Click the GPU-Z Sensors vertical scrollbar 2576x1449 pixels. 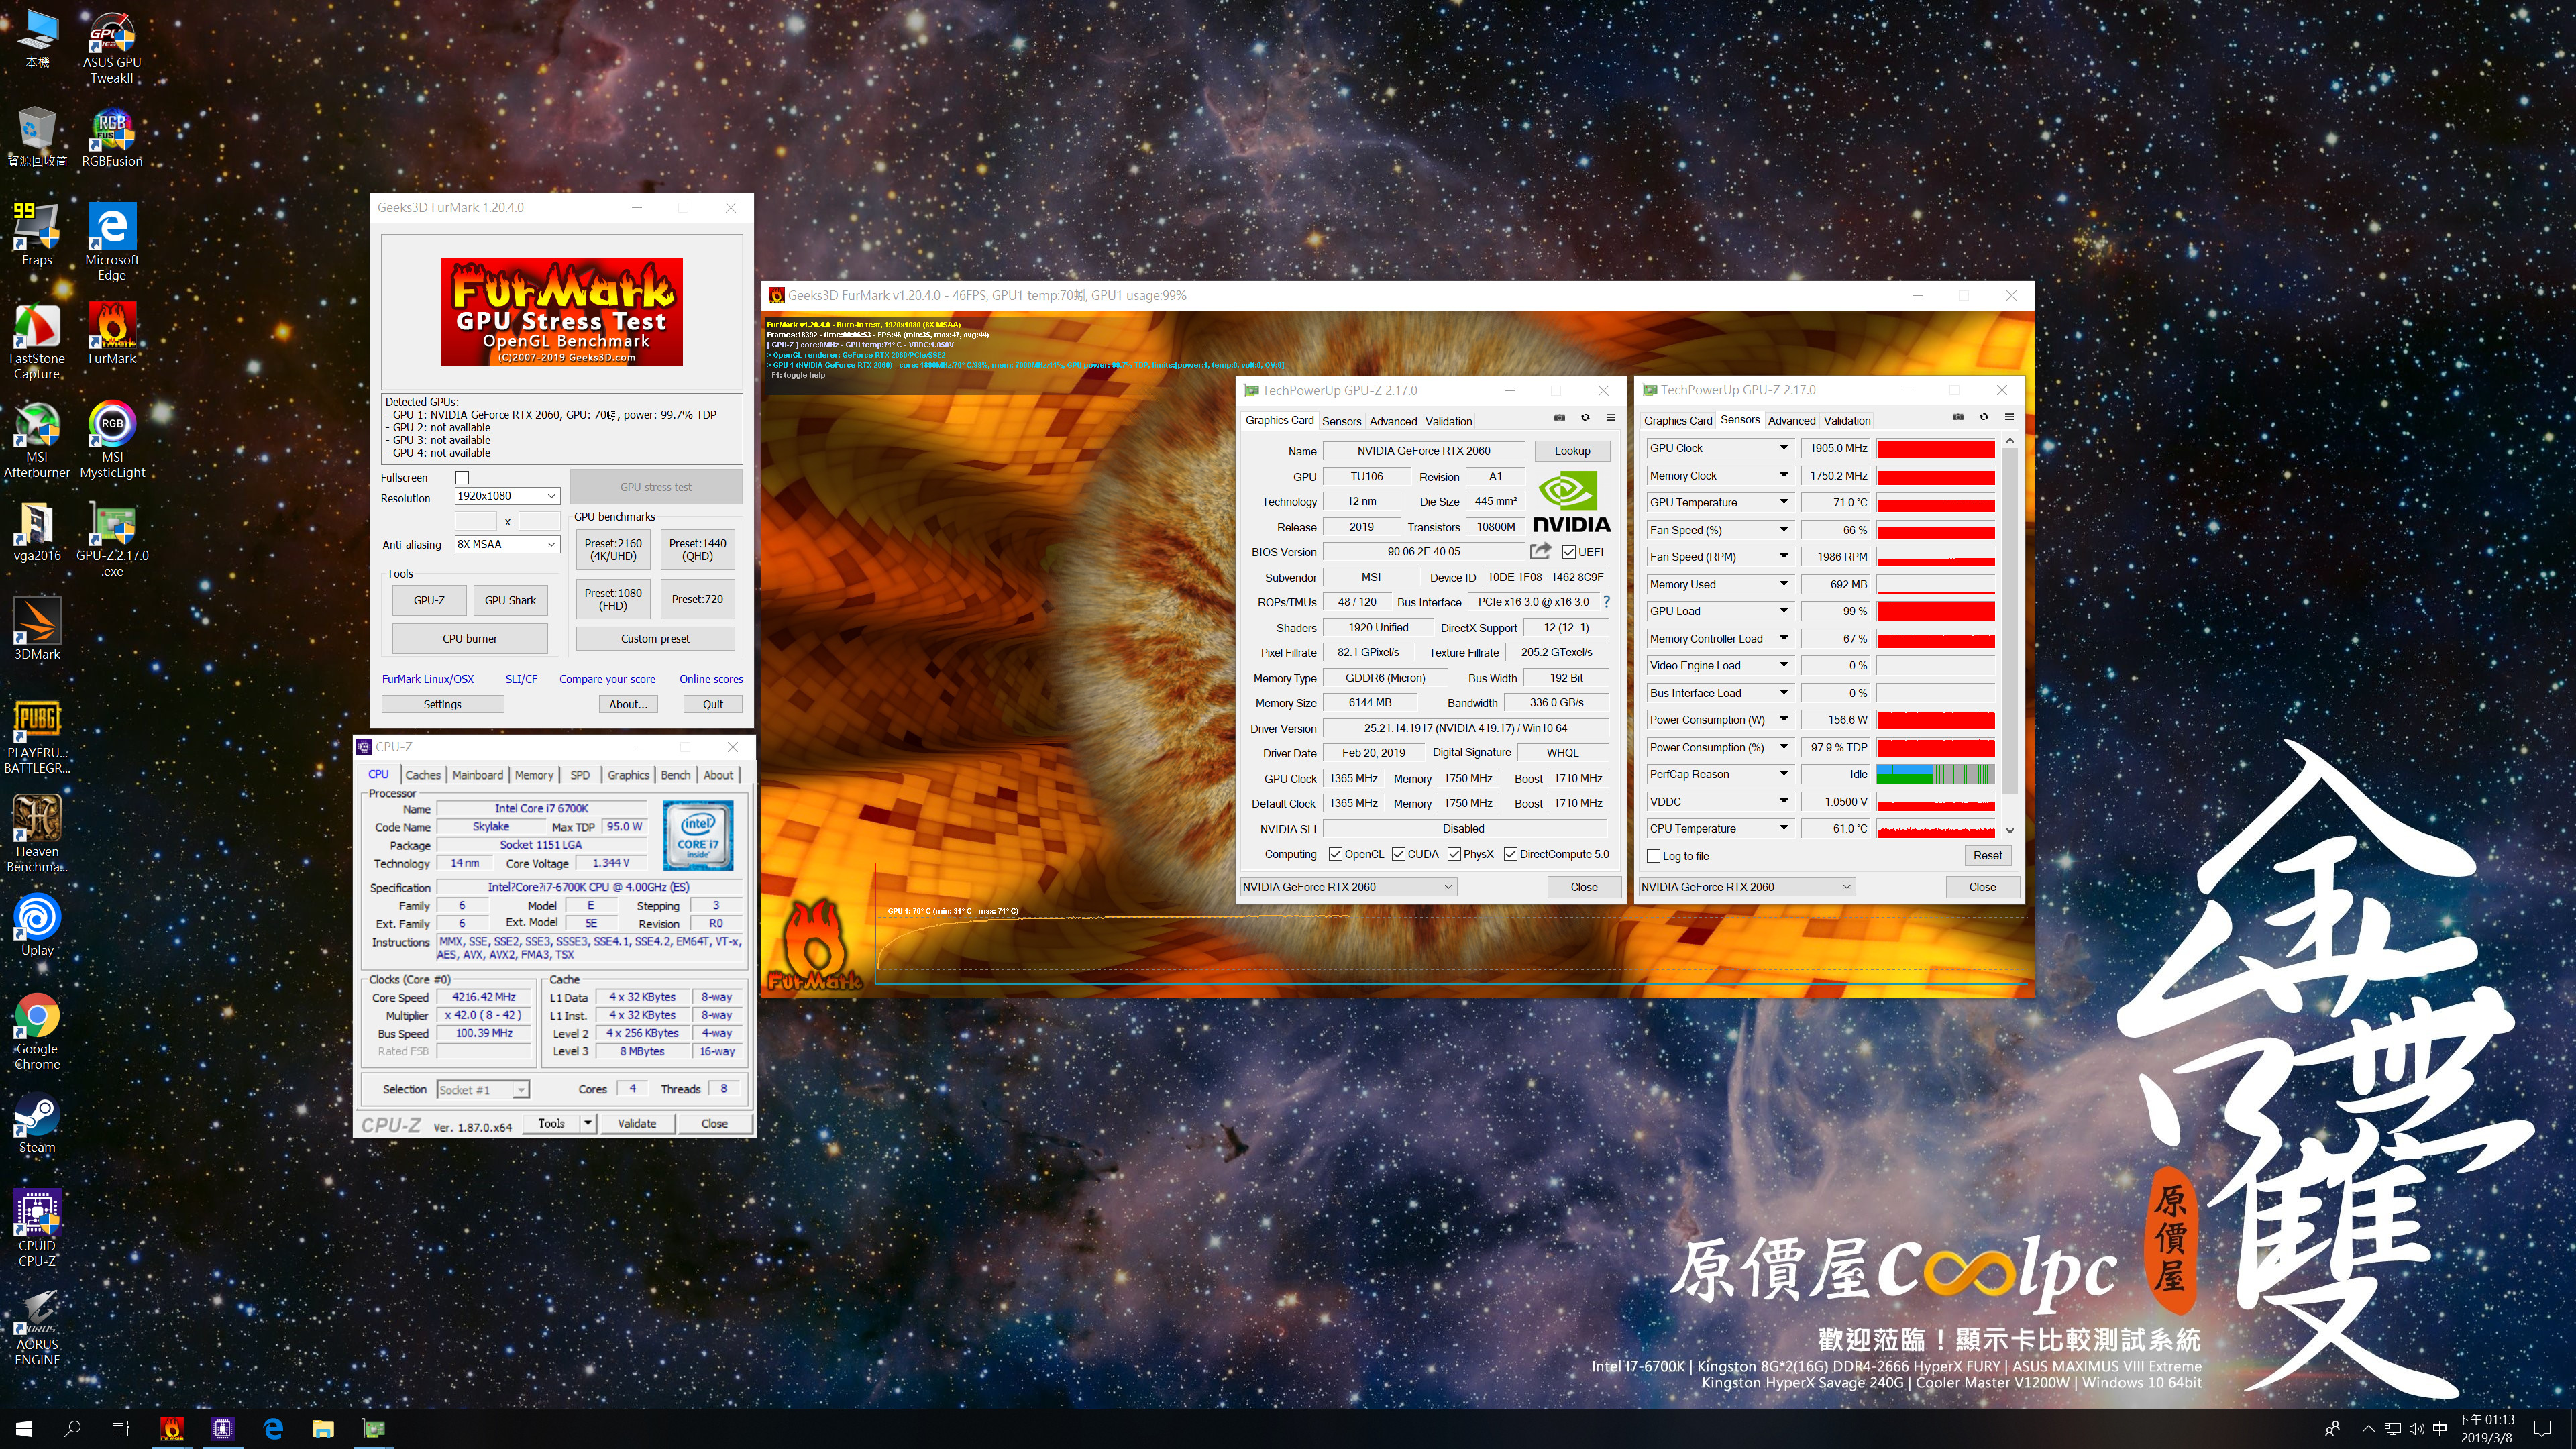point(2010,620)
